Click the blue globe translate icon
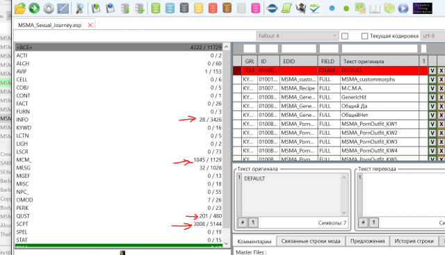 click(x=272, y=8)
